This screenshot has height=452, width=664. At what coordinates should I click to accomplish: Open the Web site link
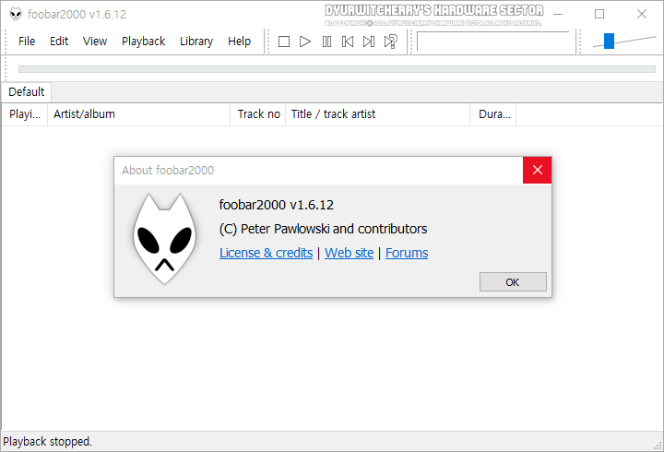click(x=349, y=253)
